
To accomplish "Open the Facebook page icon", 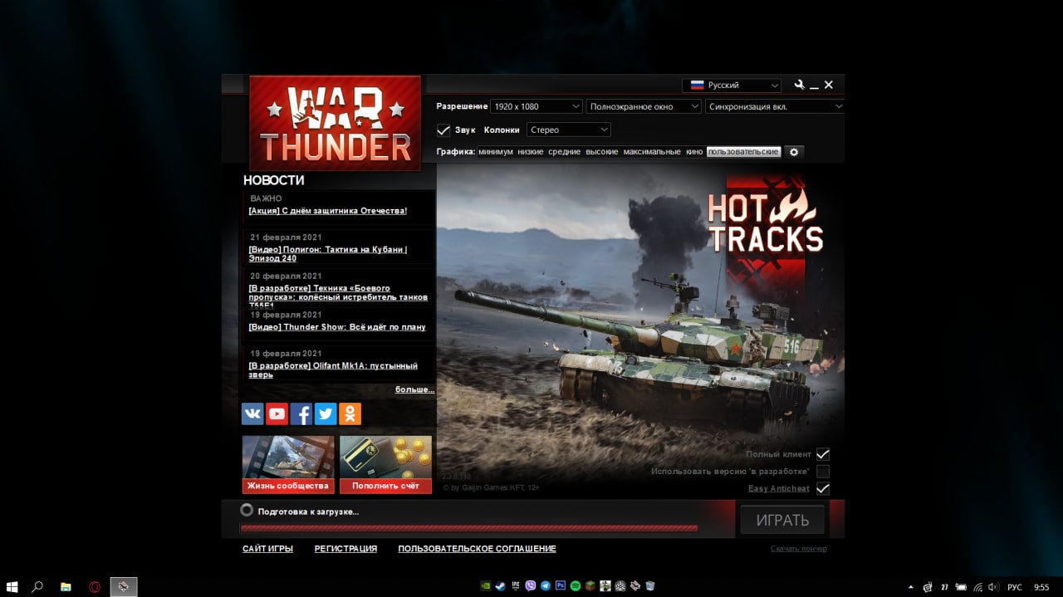I will 301,413.
